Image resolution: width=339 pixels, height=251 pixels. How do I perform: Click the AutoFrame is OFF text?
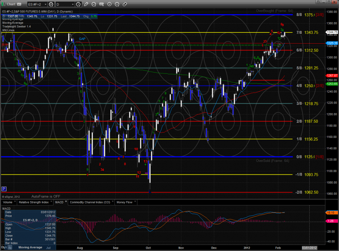[46, 197]
